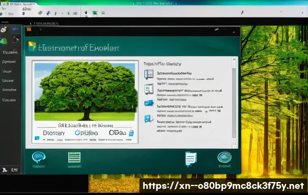Click the orange folder icon in dialog title bar

[29, 29]
